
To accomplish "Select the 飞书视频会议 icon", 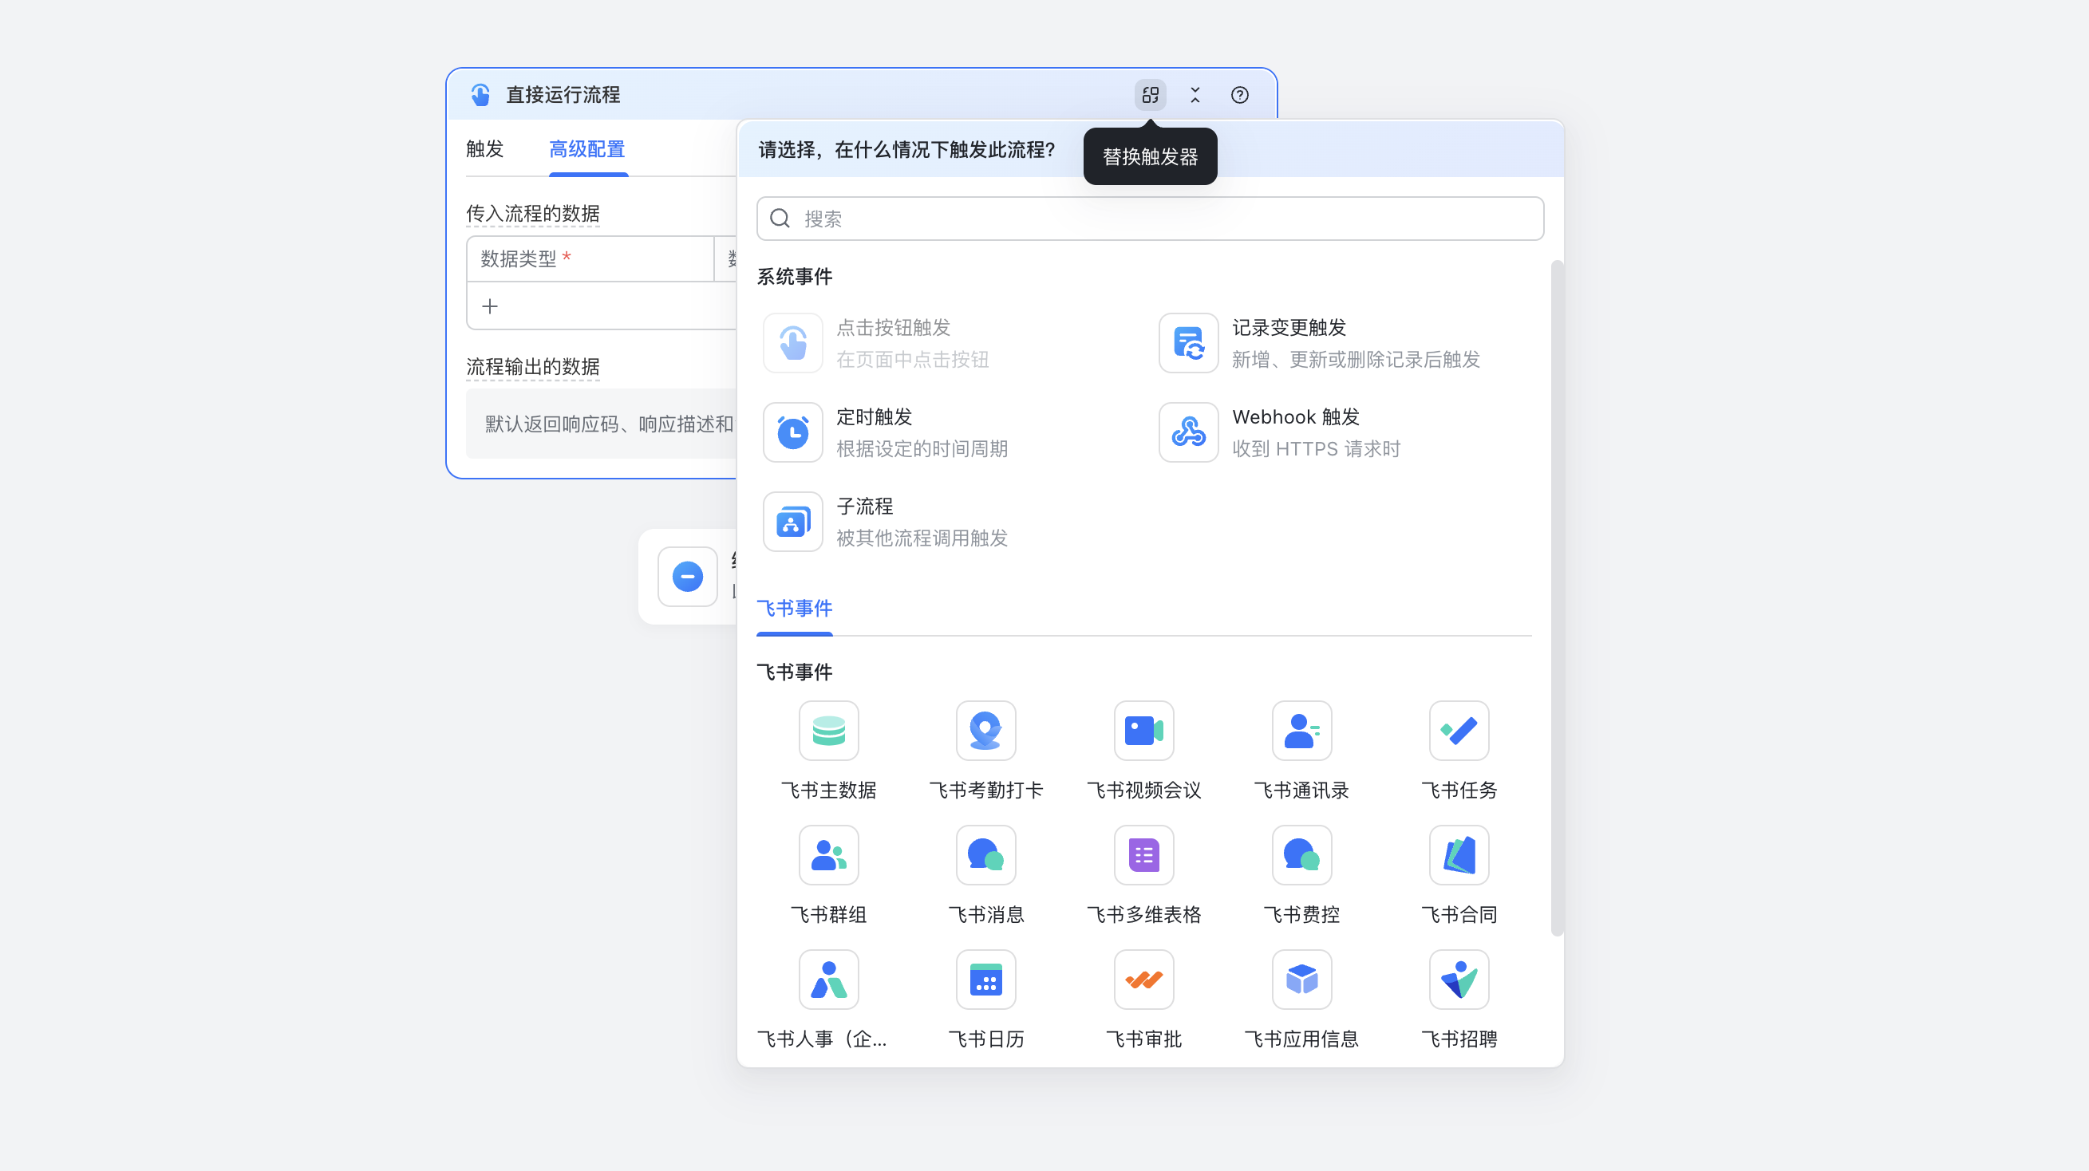I will [1143, 730].
